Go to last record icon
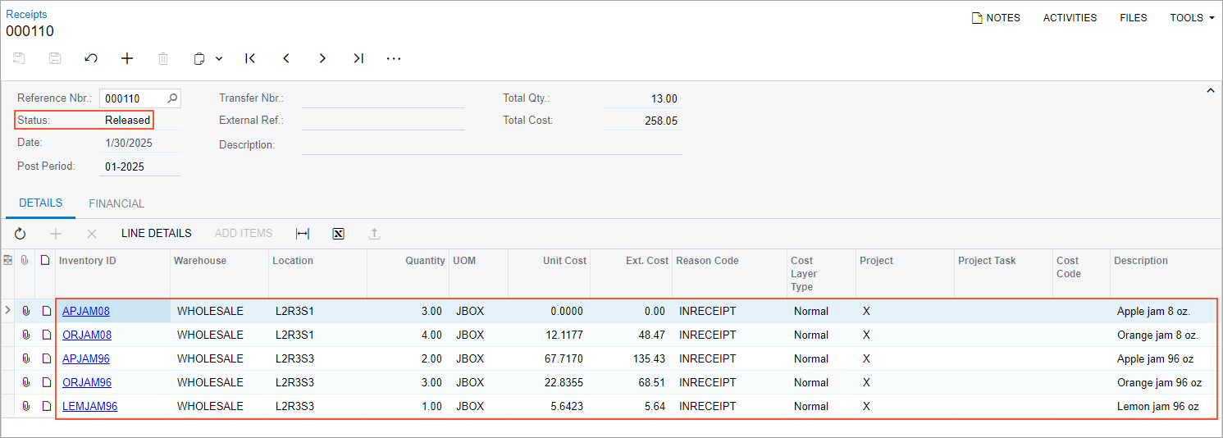The height and width of the screenshot is (438, 1223). coord(358,58)
